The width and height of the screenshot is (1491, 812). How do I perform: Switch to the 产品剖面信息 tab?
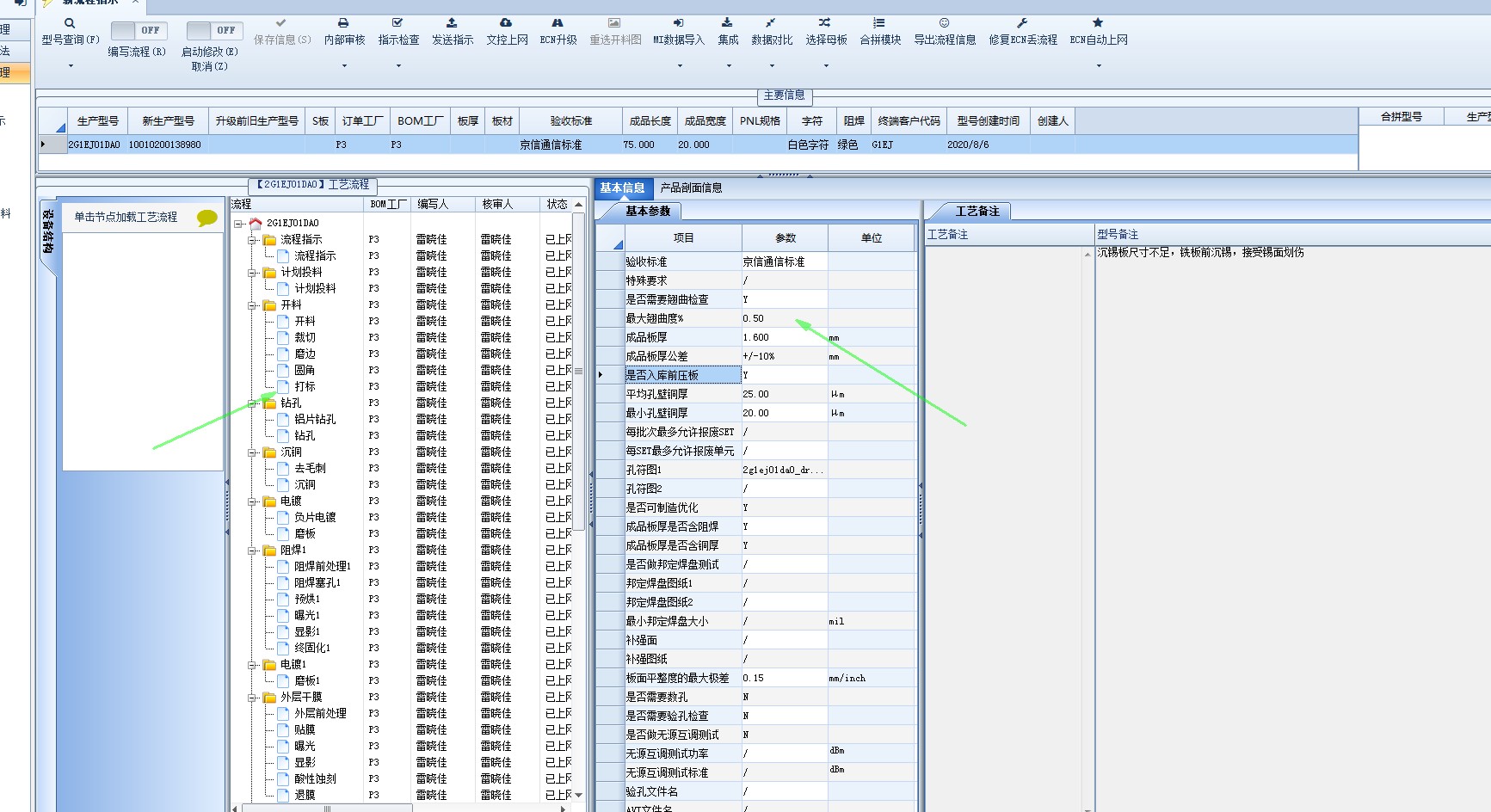(691, 188)
